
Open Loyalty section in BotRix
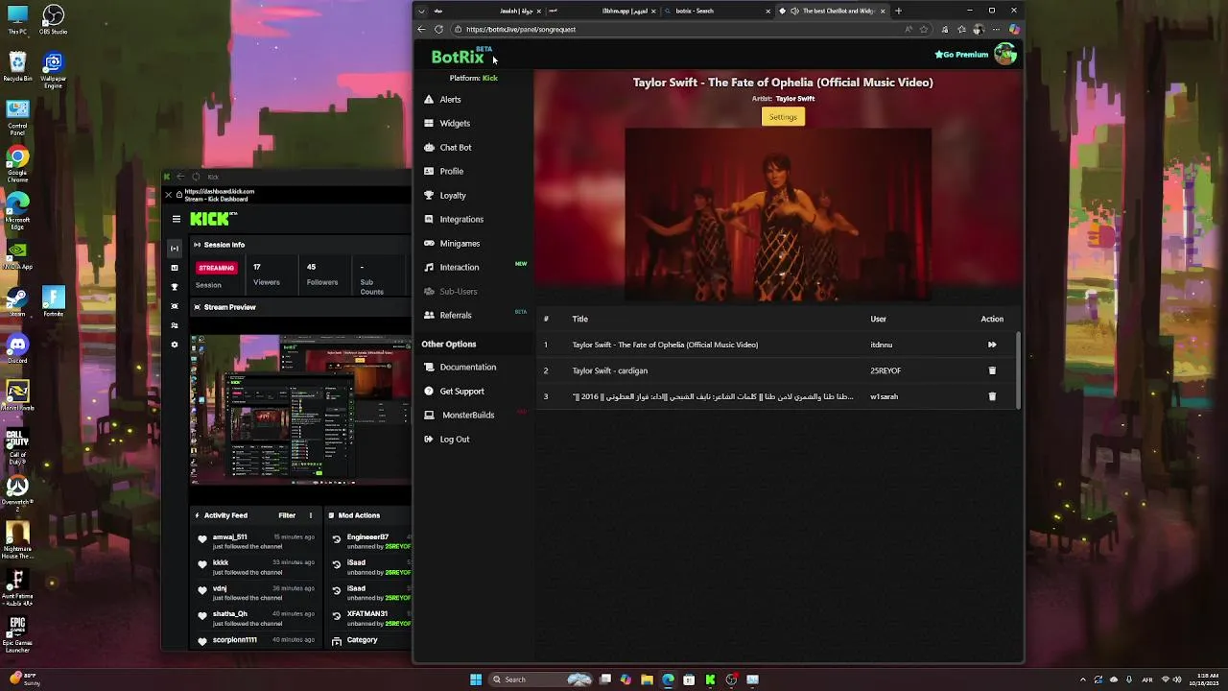[x=452, y=195]
